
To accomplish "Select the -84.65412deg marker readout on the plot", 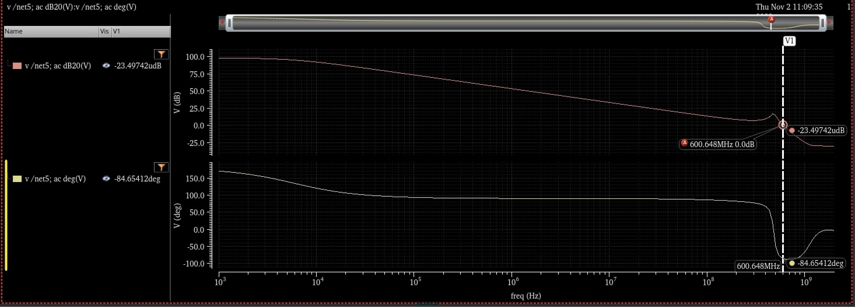I will point(816,264).
